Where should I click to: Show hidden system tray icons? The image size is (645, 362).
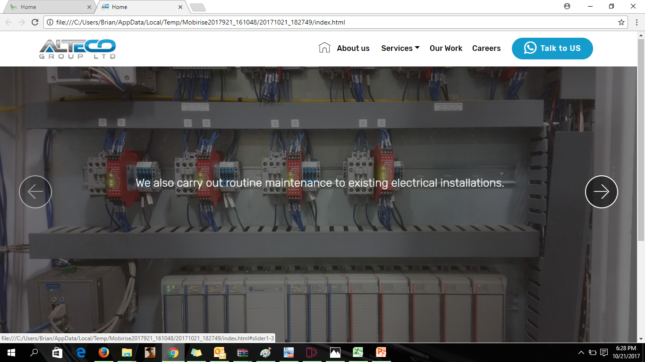click(581, 353)
